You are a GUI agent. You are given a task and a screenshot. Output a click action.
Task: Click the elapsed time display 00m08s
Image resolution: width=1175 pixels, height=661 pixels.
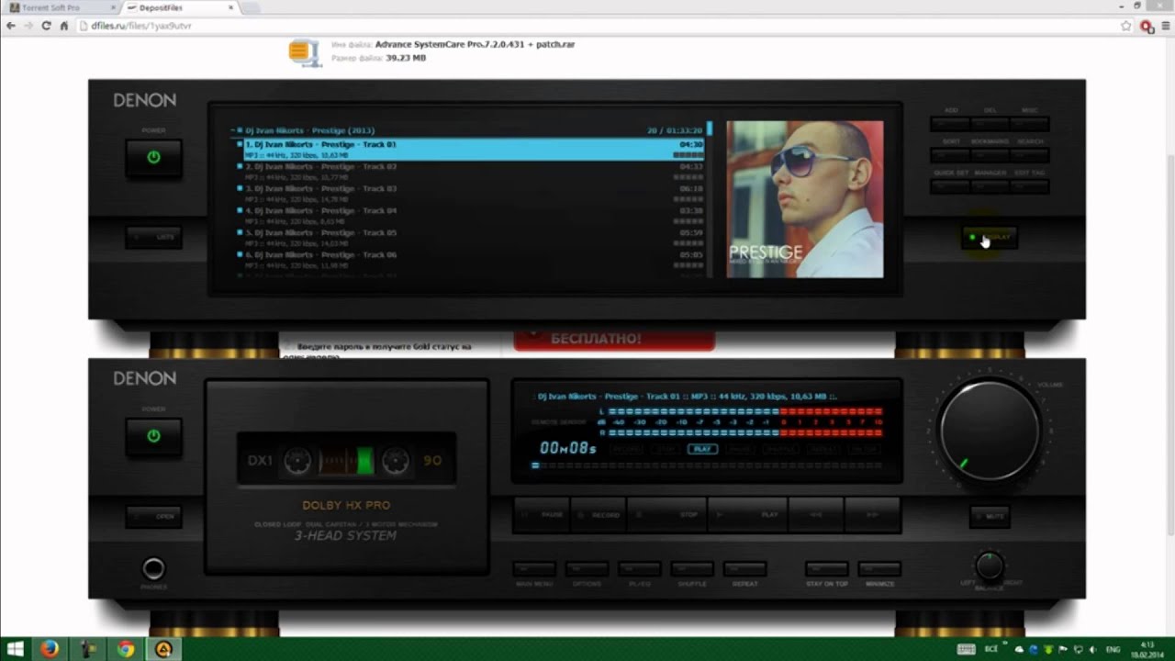tap(567, 448)
